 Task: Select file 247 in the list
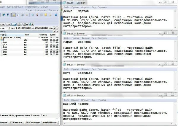pos(29,45)
